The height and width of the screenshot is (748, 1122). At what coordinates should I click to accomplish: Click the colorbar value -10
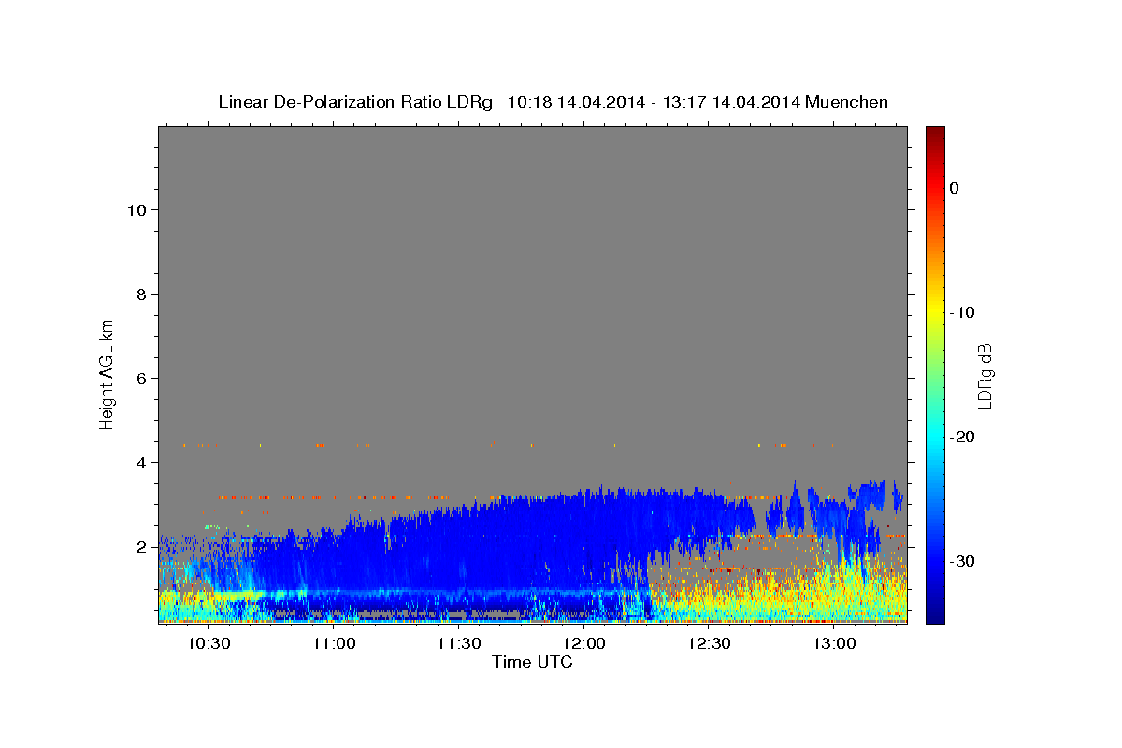(x=962, y=312)
